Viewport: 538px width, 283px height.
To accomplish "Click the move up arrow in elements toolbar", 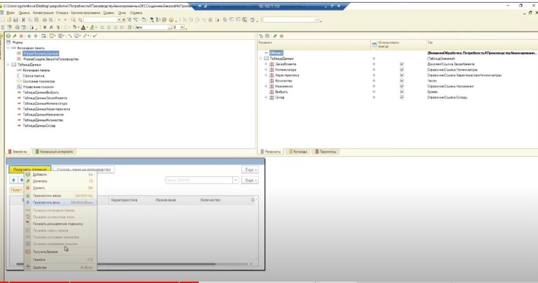I will [28, 36].
